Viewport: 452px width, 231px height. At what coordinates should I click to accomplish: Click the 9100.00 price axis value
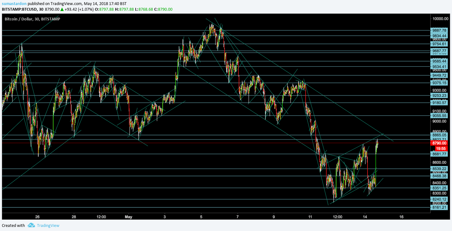pos(440,111)
